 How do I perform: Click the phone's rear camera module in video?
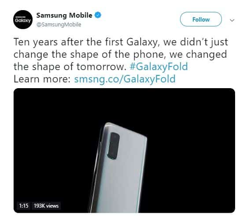pos(114,146)
